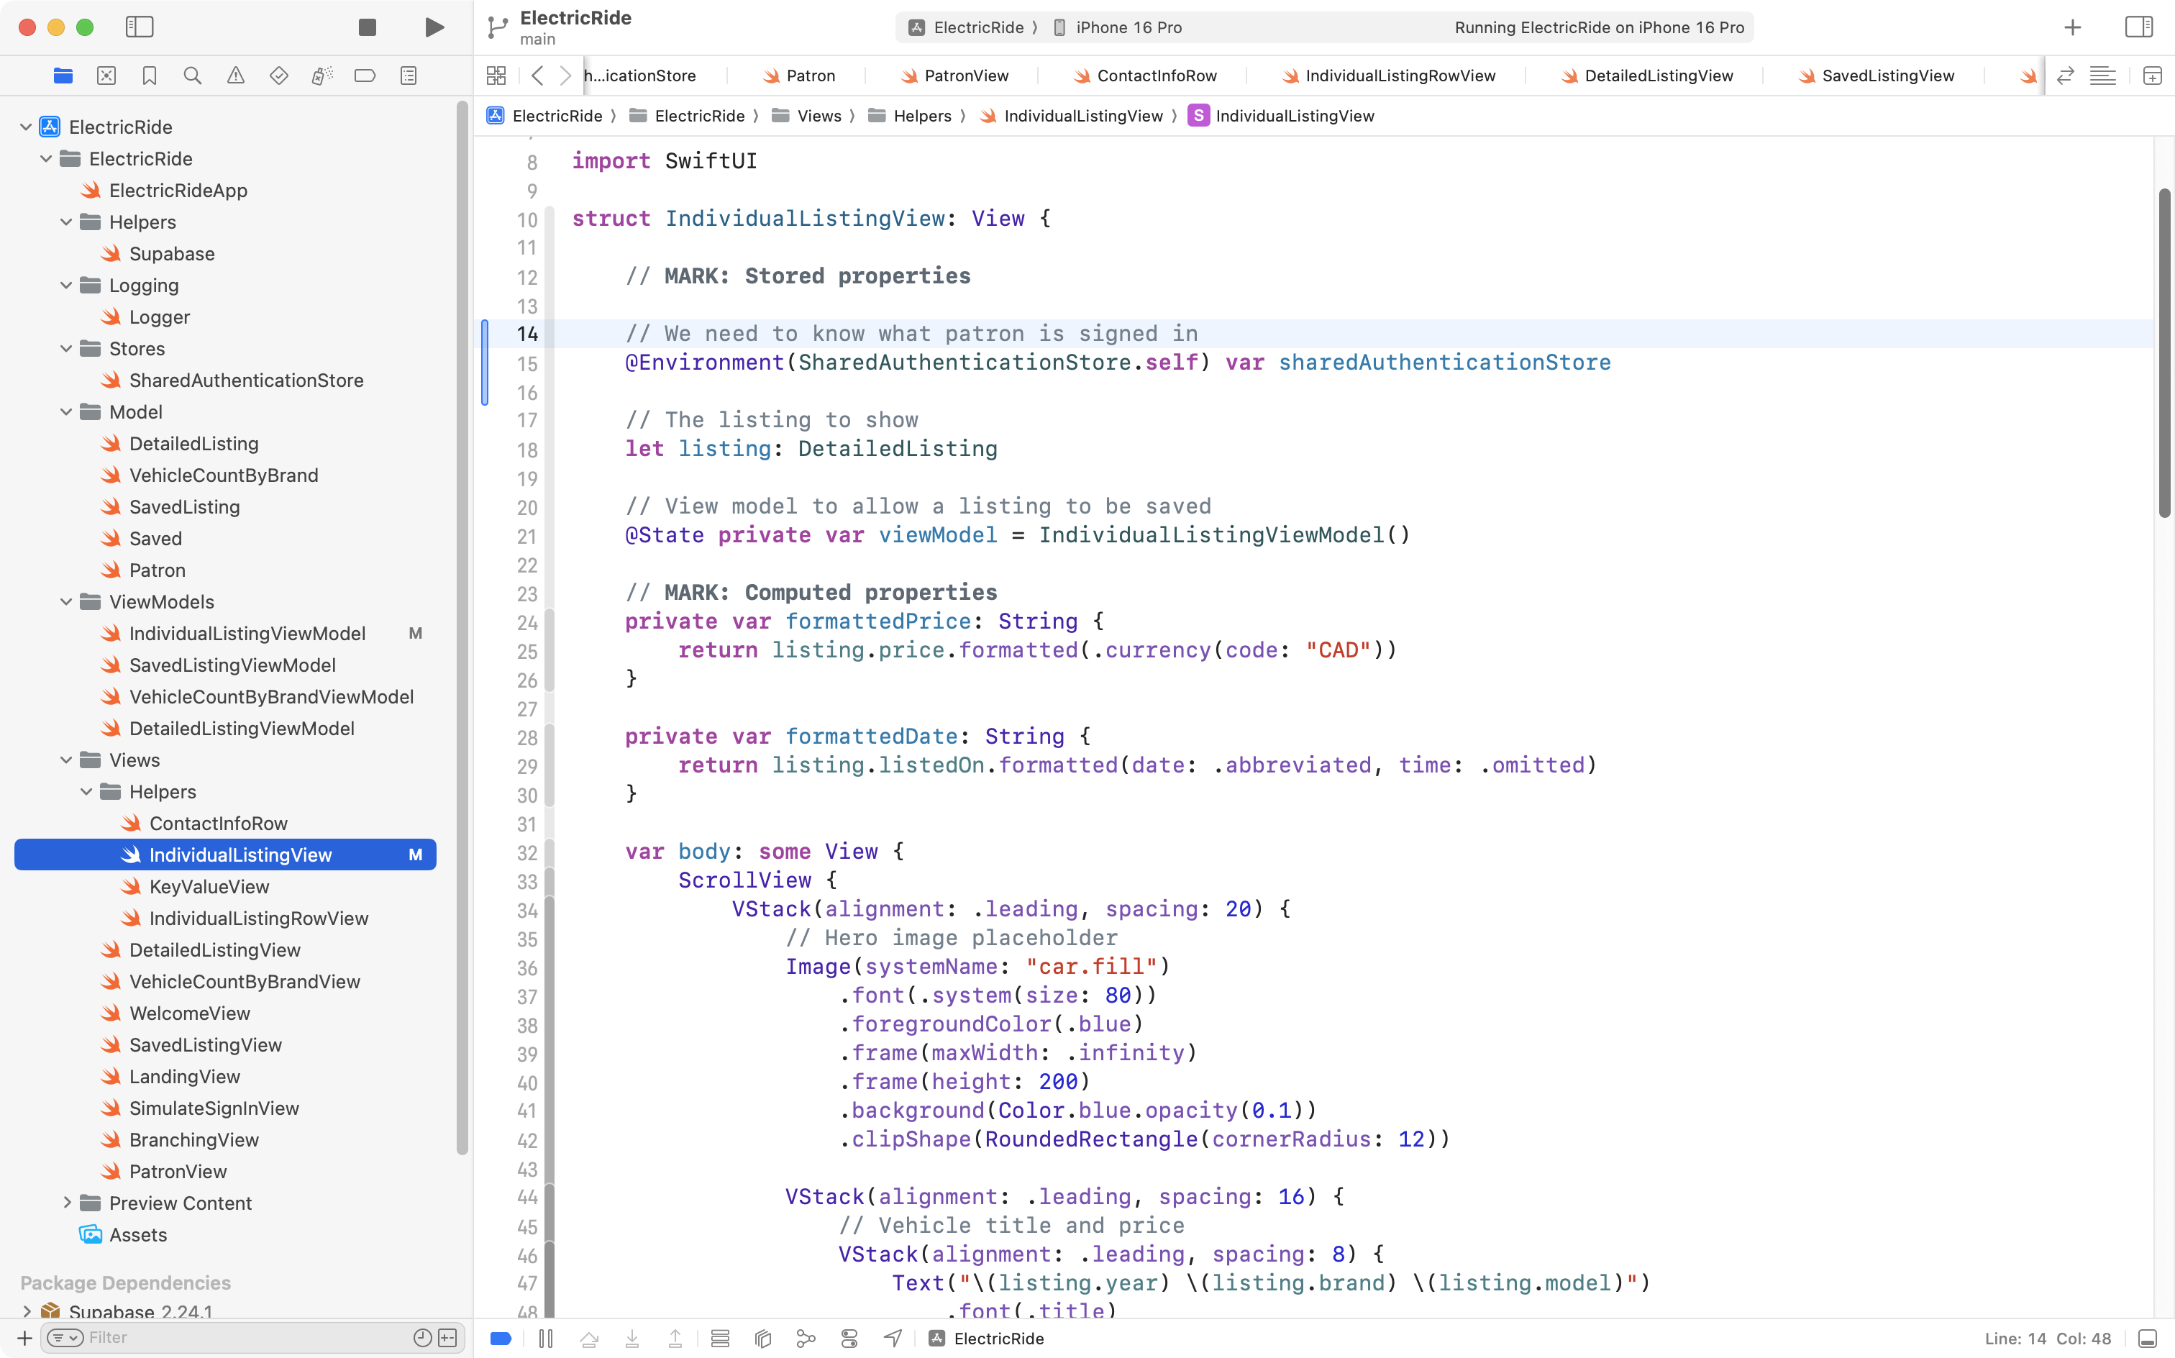Expand the Preview Content folder
2175x1358 pixels.
click(66, 1203)
